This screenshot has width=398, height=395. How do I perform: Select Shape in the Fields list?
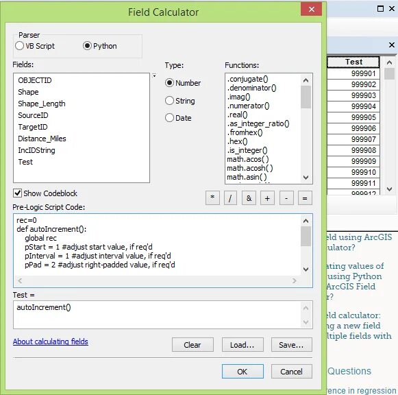click(28, 92)
